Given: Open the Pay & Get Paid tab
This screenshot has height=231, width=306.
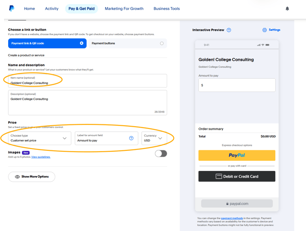Looking at the screenshot, I should pyautogui.click(x=81, y=9).
